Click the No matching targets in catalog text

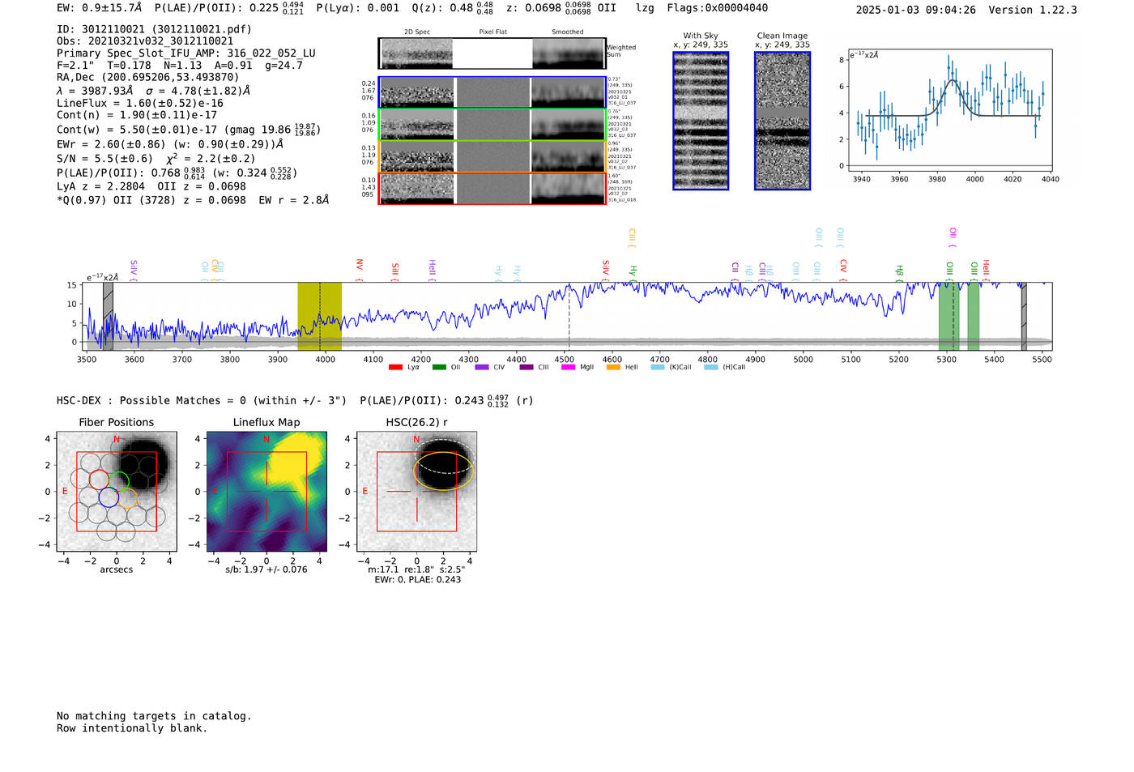coord(154,716)
